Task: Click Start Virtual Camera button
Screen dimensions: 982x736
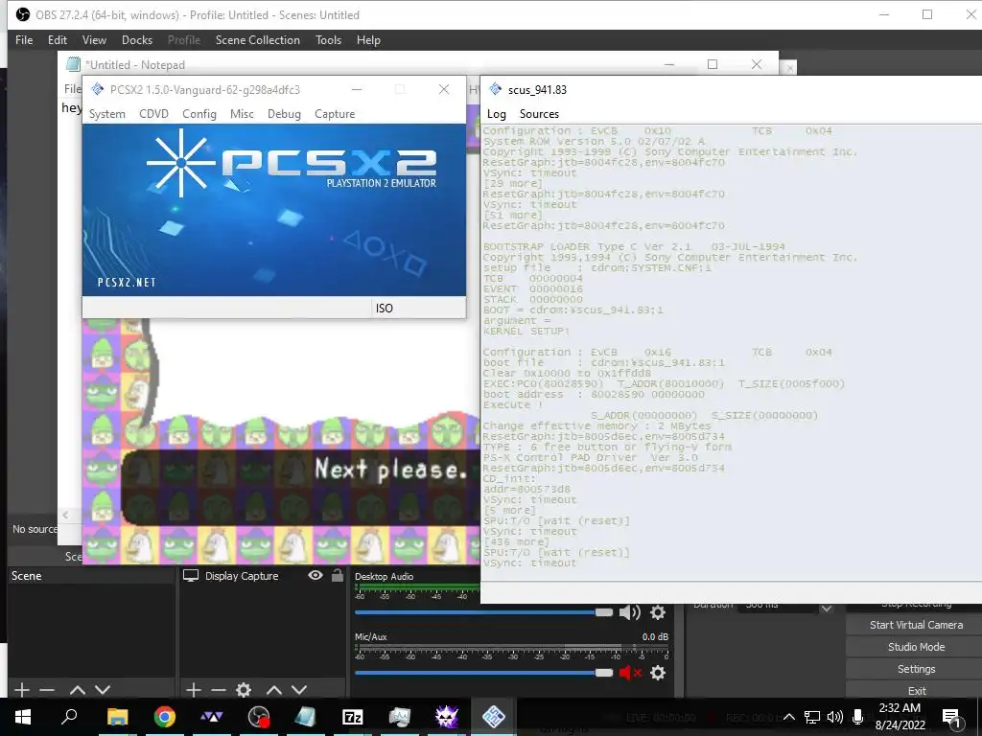Action: [916, 625]
